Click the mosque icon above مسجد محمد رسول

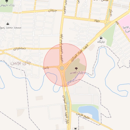(8, 24)
